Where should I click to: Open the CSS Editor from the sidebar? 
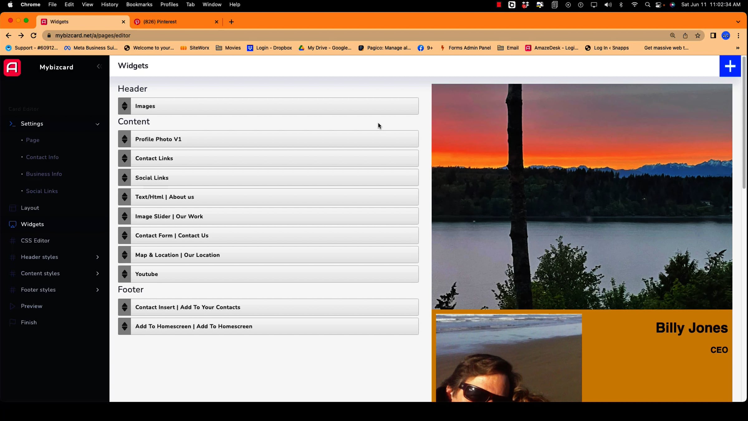tap(35, 241)
